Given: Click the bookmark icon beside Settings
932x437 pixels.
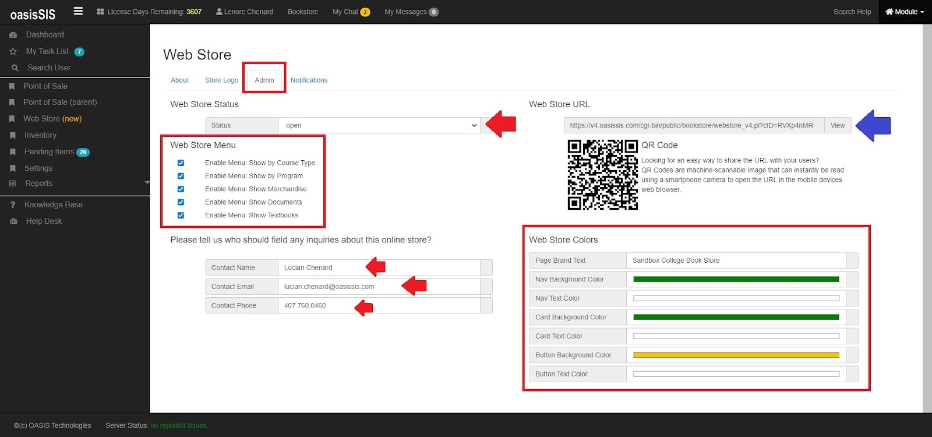Looking at the screenshot, I should point(12,168).
